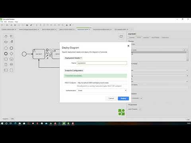The height and width of the screenshot is (143, 191).
Task: Switch to the XML view tab at bottom
Action: pos(12,119)
